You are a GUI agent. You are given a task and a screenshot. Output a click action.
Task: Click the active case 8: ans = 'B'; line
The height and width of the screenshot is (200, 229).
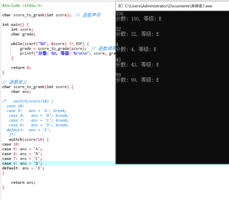22,154
